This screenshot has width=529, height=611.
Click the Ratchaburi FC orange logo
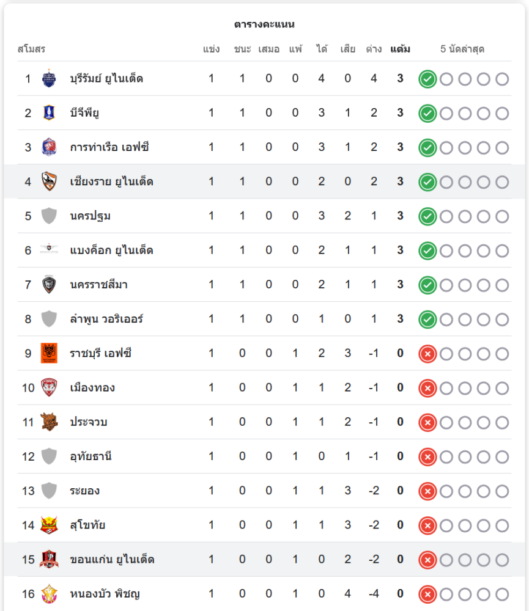(x=49, y=353)
